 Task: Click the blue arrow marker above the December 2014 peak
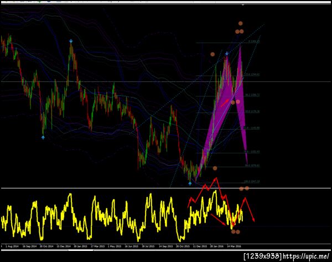tap(71, 41)
